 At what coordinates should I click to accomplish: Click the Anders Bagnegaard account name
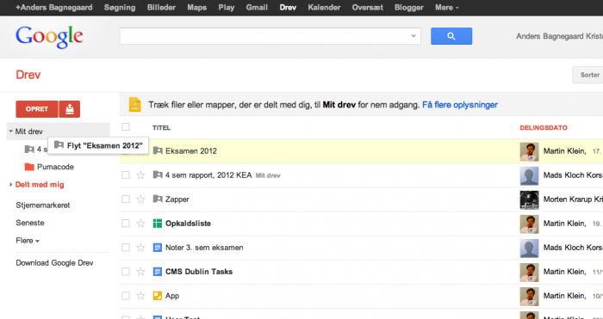tap(560, 36)
